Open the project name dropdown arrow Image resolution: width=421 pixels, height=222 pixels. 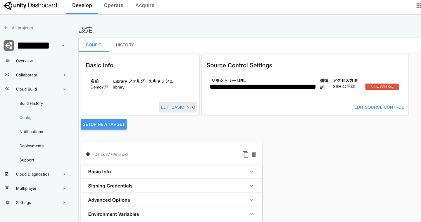[x=63, y=46]
